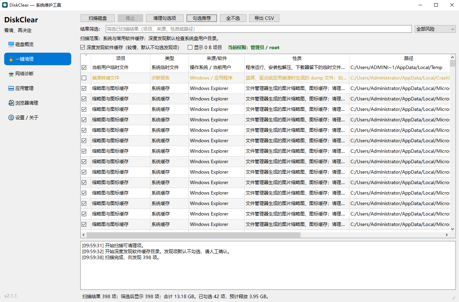Click the 浏览器清理 sidebar icon
459x302 pixels.
click(x=11, y=103)
